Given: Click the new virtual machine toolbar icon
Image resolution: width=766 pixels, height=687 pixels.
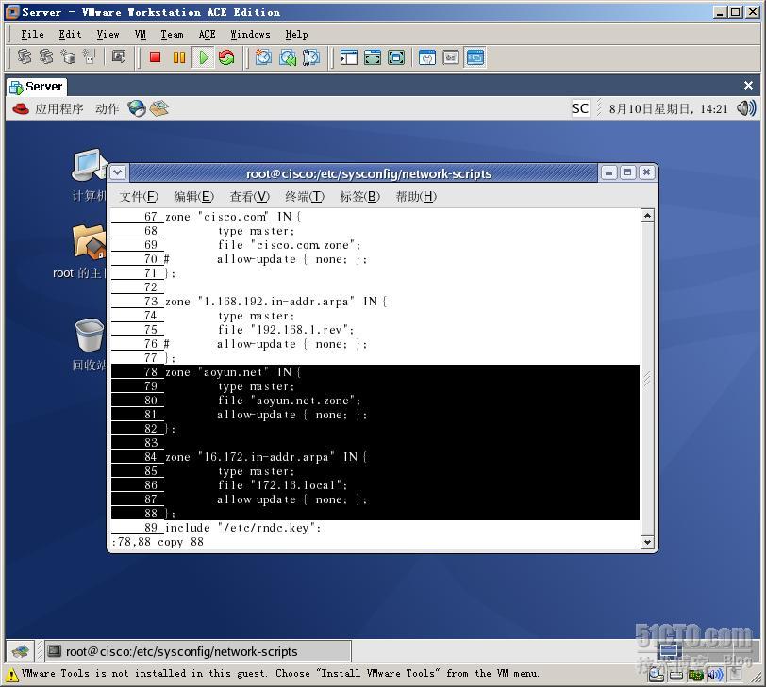Looking at the screenshot, I should point(68,57).
